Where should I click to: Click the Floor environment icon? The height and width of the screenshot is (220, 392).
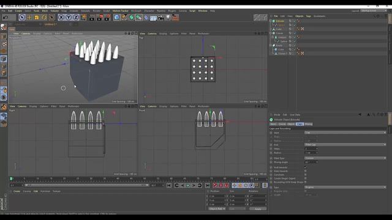[153, 17]
